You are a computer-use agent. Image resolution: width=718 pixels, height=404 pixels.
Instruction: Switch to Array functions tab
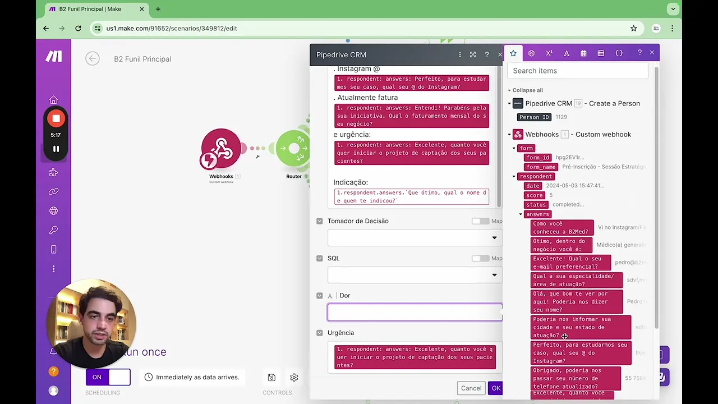coord(601,53)
